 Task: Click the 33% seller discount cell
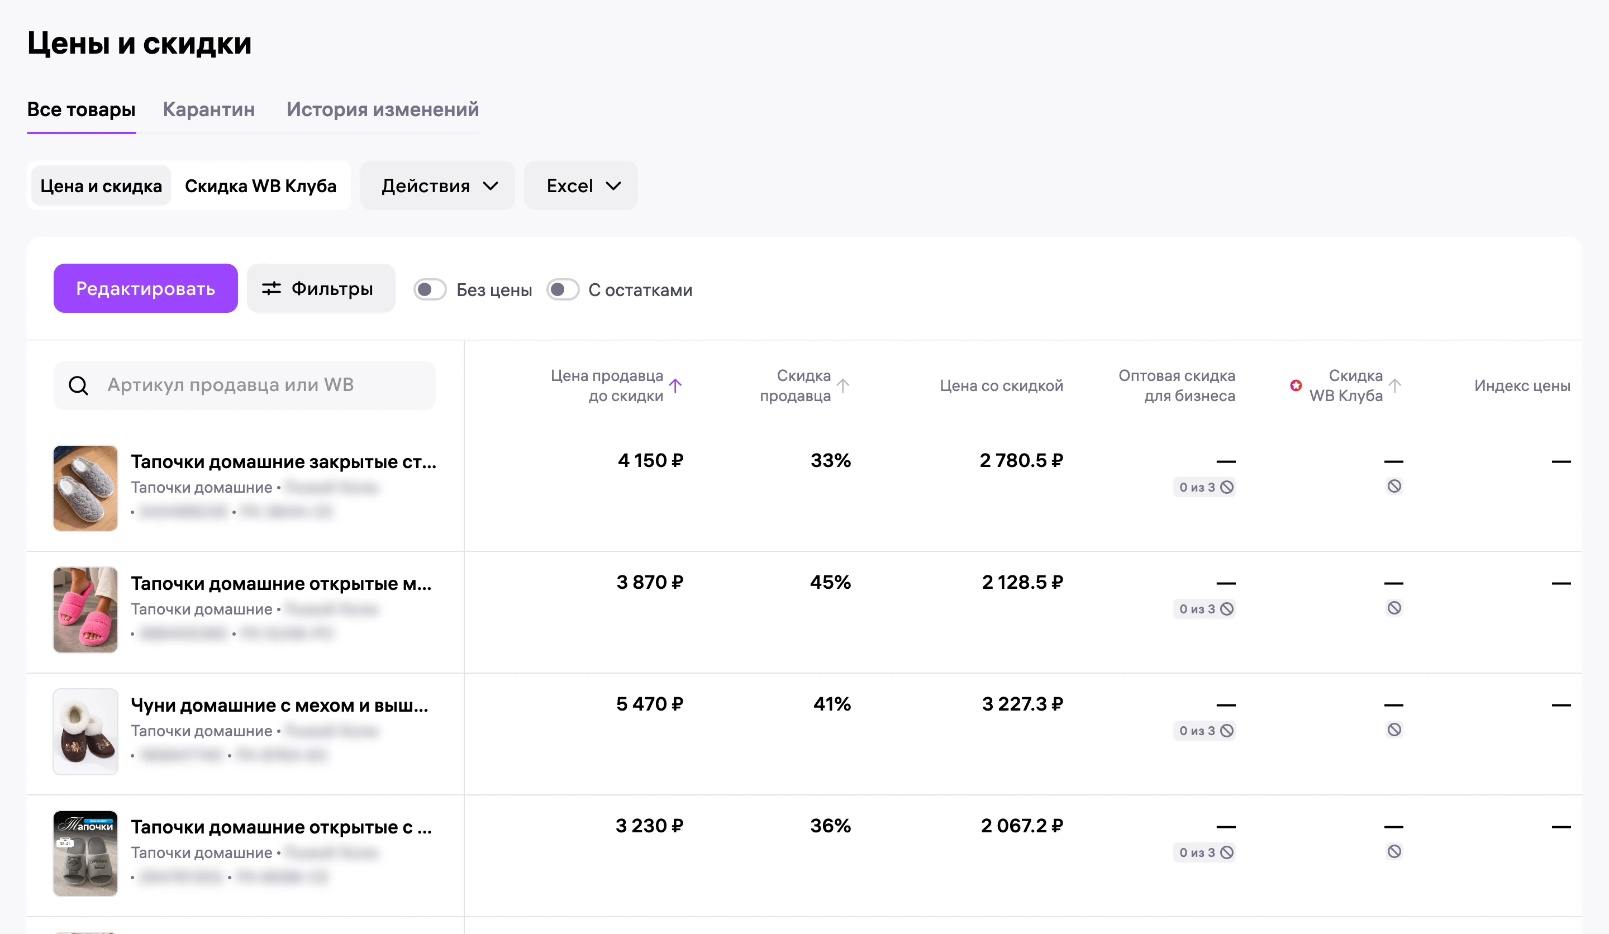point(831,460)
